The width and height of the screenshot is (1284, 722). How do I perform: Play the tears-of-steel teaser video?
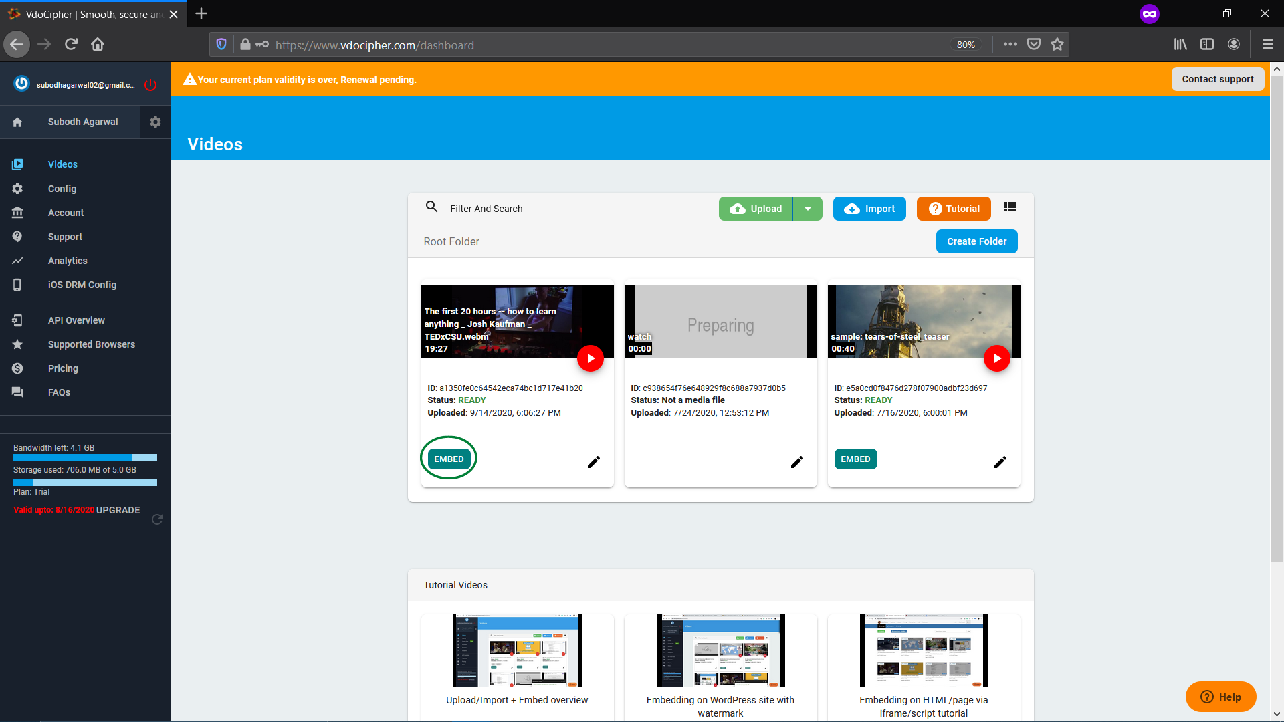pos(997,358)
